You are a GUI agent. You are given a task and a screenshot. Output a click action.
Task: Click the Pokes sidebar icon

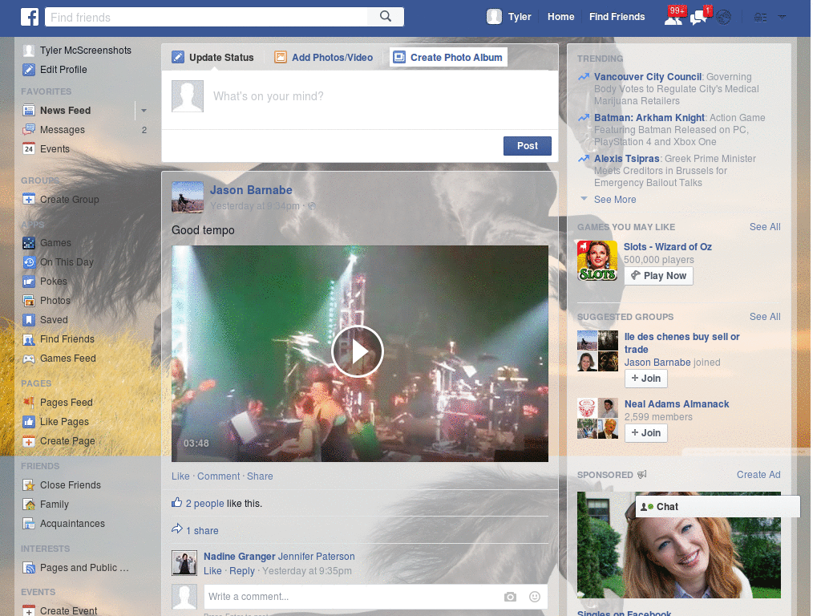click(x=29, y=282)
